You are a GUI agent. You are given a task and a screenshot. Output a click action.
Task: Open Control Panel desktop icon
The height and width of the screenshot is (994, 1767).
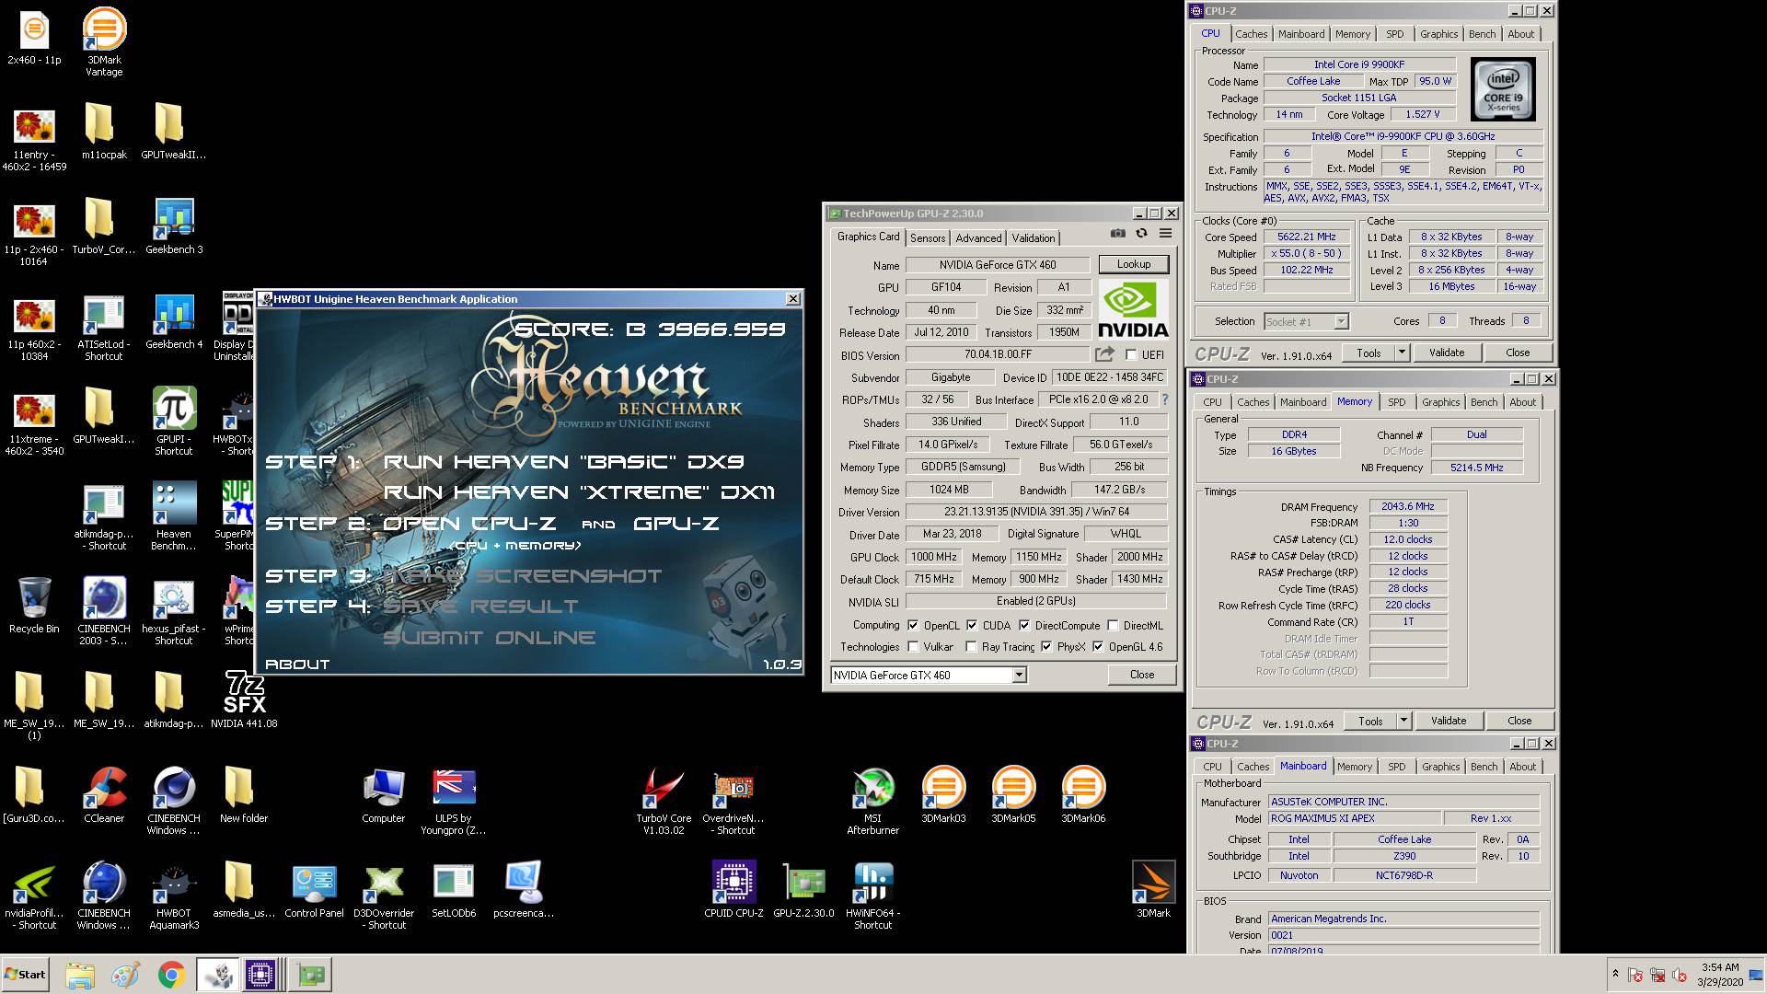314,890
